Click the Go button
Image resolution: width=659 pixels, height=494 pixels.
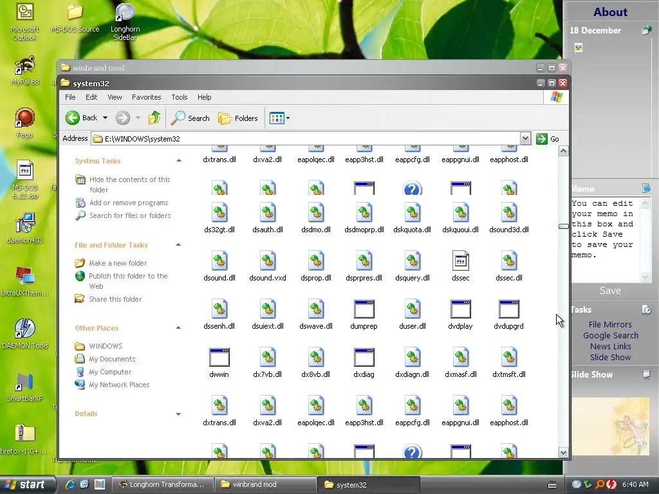[548, 139]
